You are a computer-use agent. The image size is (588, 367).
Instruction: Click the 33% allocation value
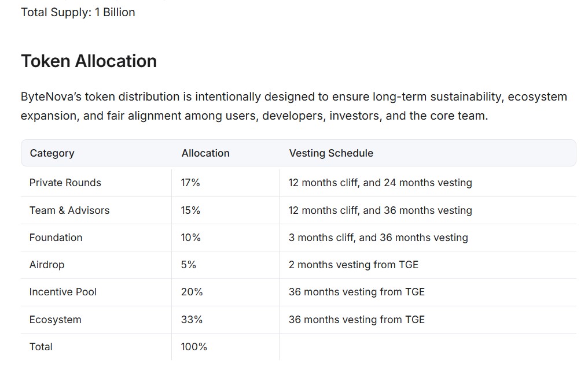coord(192,320)
